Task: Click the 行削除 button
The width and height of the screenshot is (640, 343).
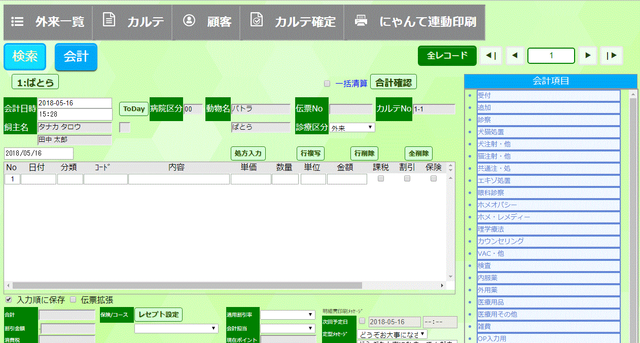Action: point(364,153)
